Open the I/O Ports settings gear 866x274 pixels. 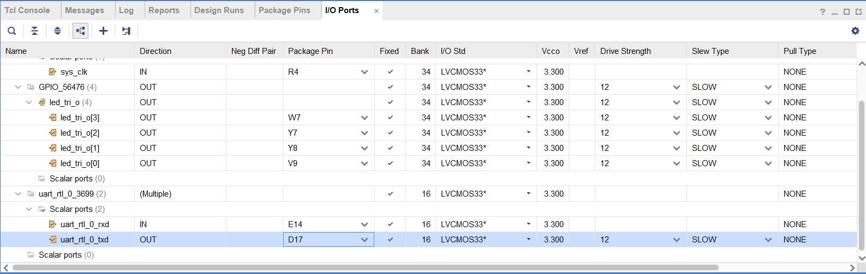click(855, 31)
